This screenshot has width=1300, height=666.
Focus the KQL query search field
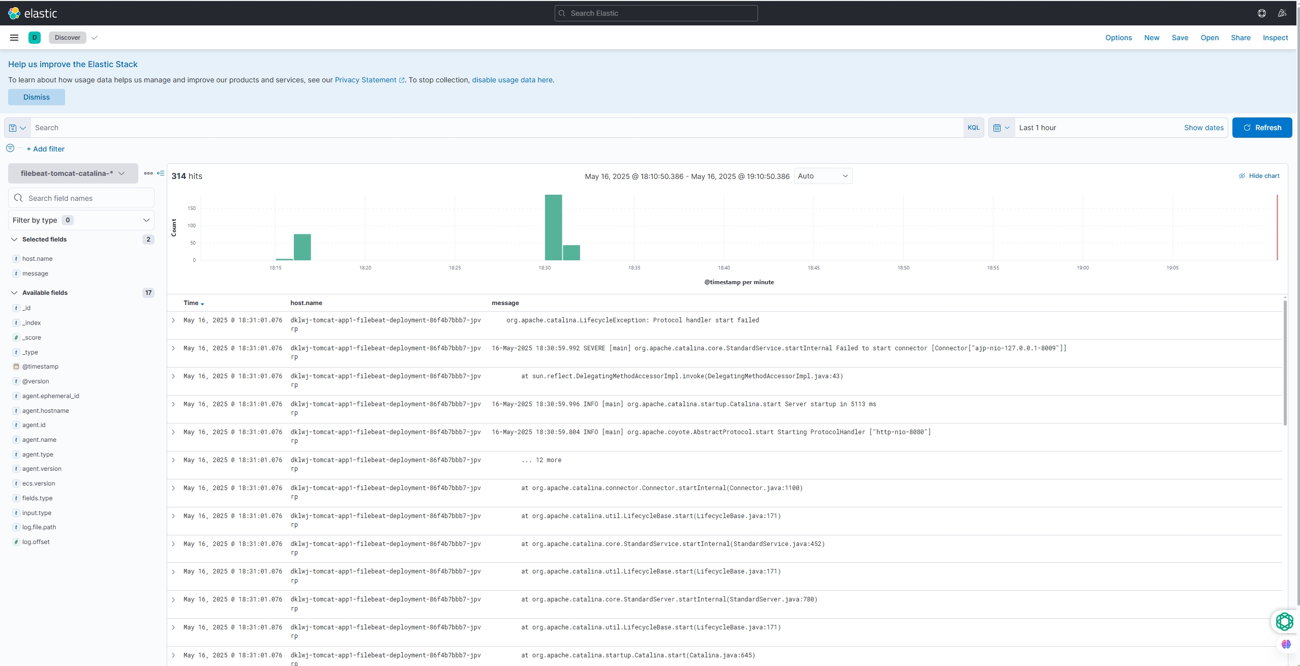click(497, 128)
